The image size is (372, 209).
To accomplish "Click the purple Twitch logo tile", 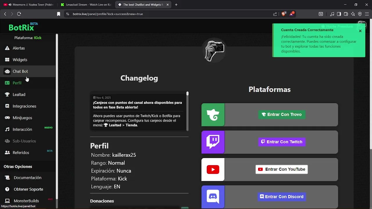I will (x=213, y=142).
